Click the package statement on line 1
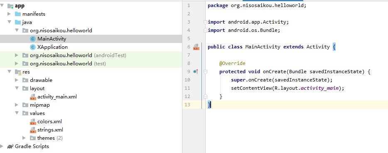Image resolution: width=388 pixels, height=153 pixels. coord(257,5)
